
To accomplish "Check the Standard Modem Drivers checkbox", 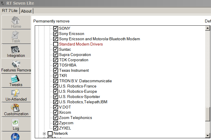I will coord(56,44).
